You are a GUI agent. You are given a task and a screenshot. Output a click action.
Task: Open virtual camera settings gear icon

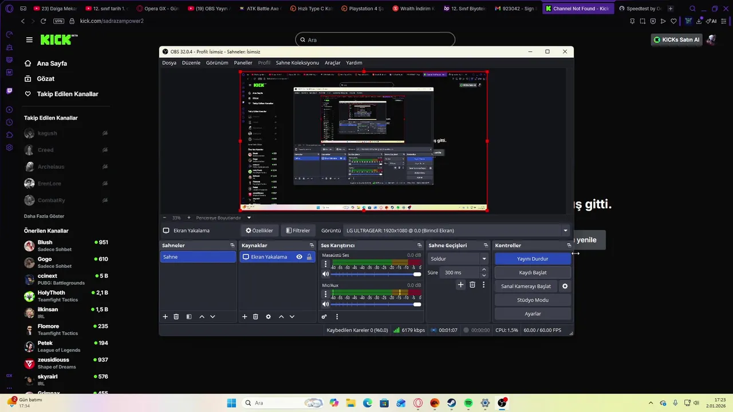pos(565,286)
